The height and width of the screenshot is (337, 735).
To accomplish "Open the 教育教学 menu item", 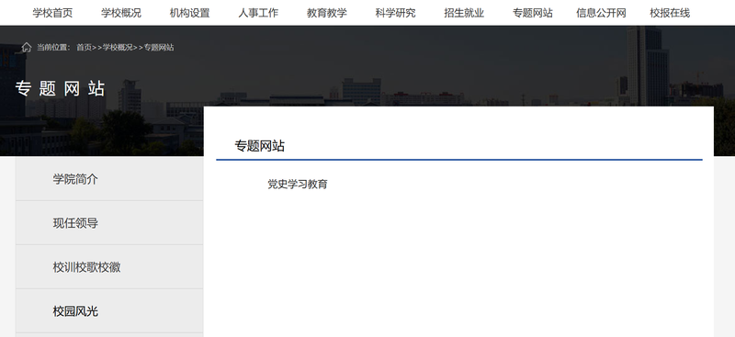I will tap(327, 13).
